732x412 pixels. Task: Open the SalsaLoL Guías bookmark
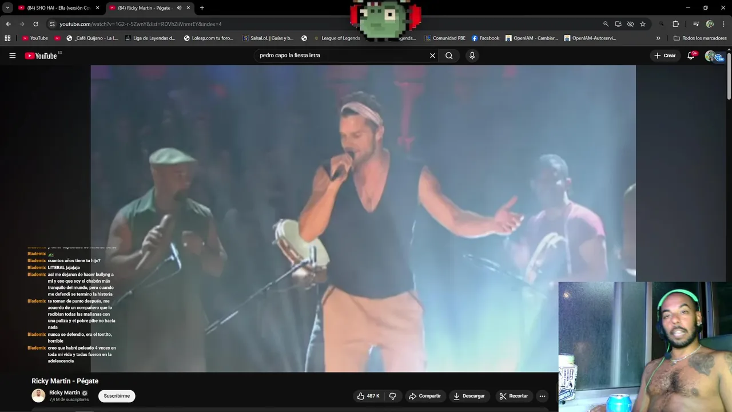(268, 38)
